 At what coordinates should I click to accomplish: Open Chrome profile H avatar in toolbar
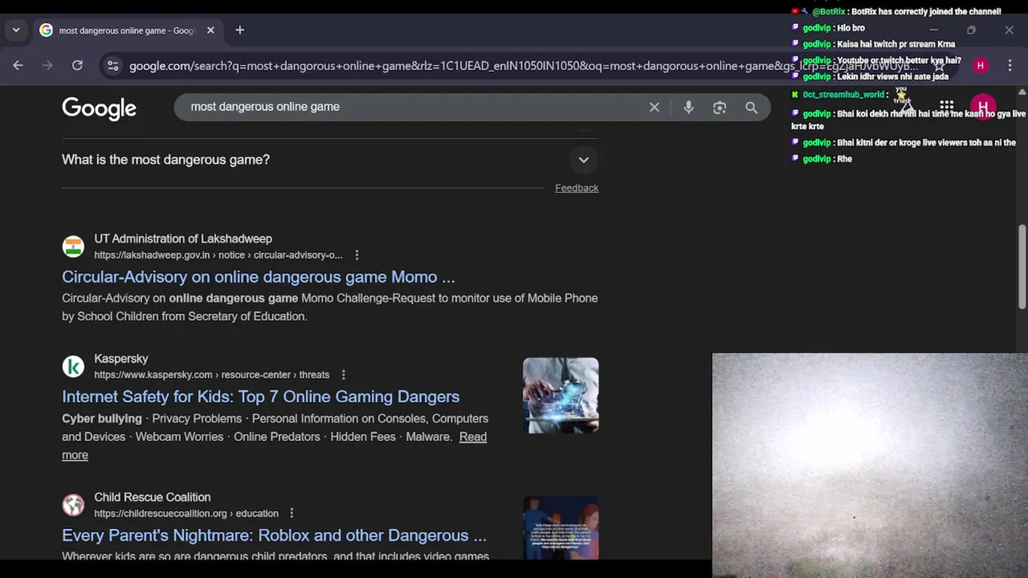click(981, 66)
